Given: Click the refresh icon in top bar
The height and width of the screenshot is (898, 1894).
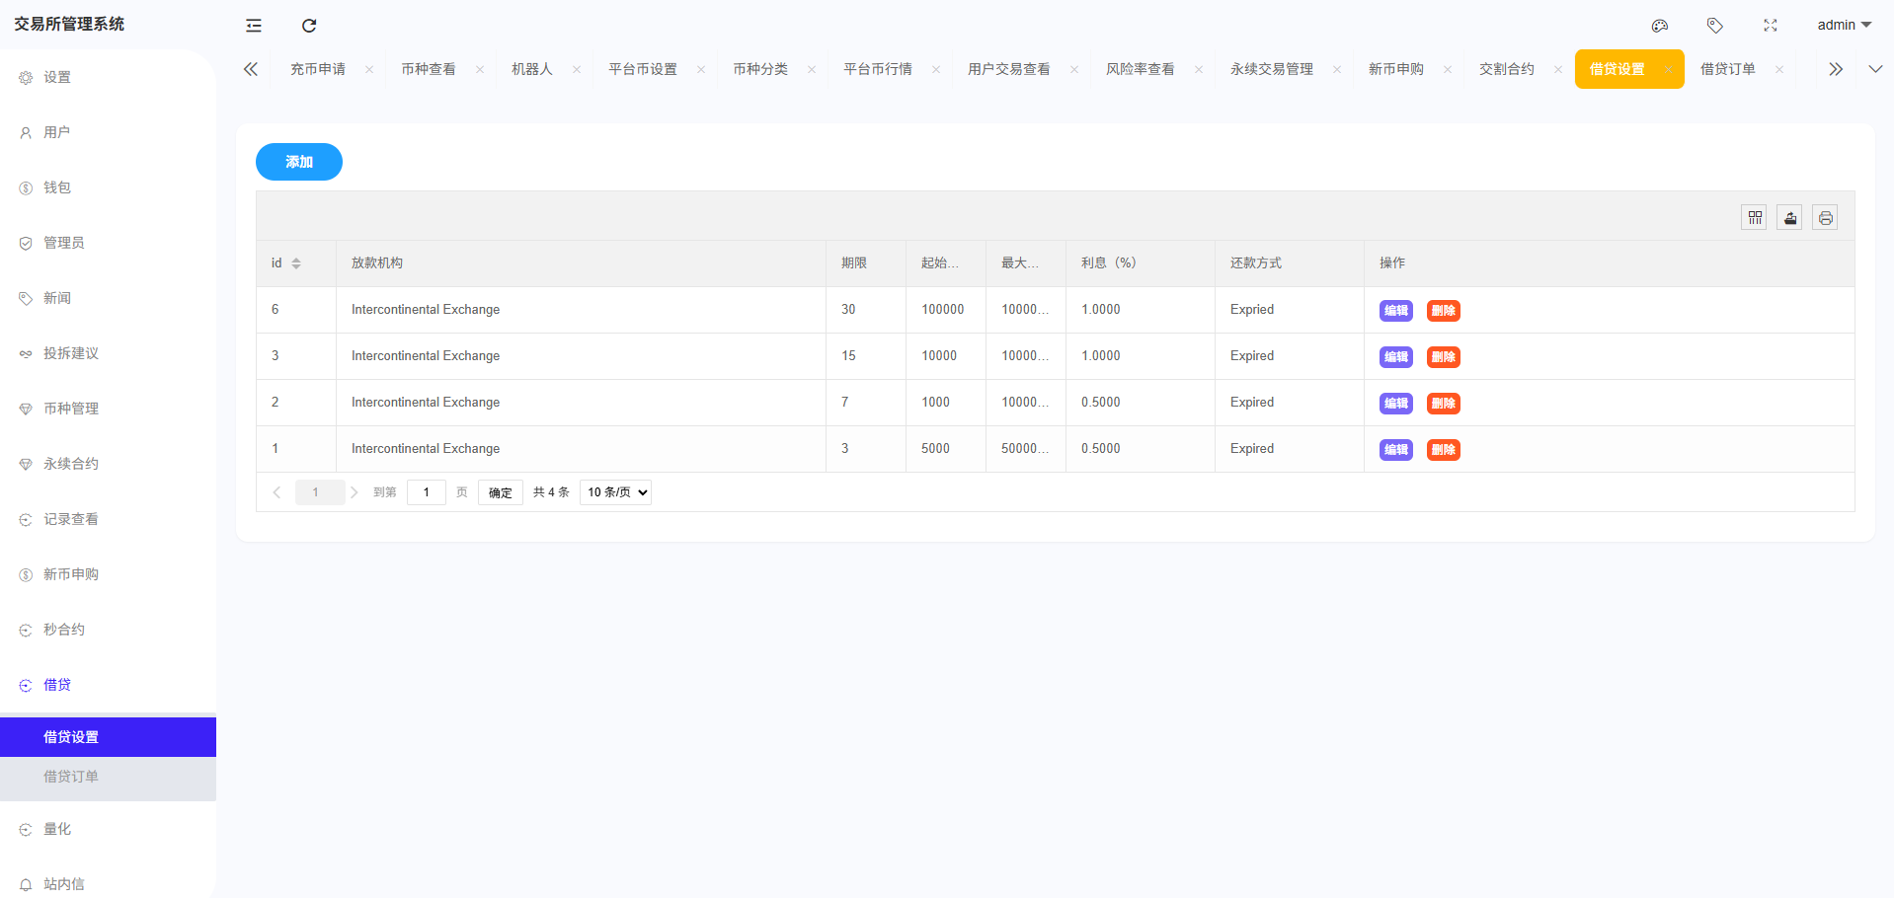Looking at the screenshot, I should click(309, 26).
